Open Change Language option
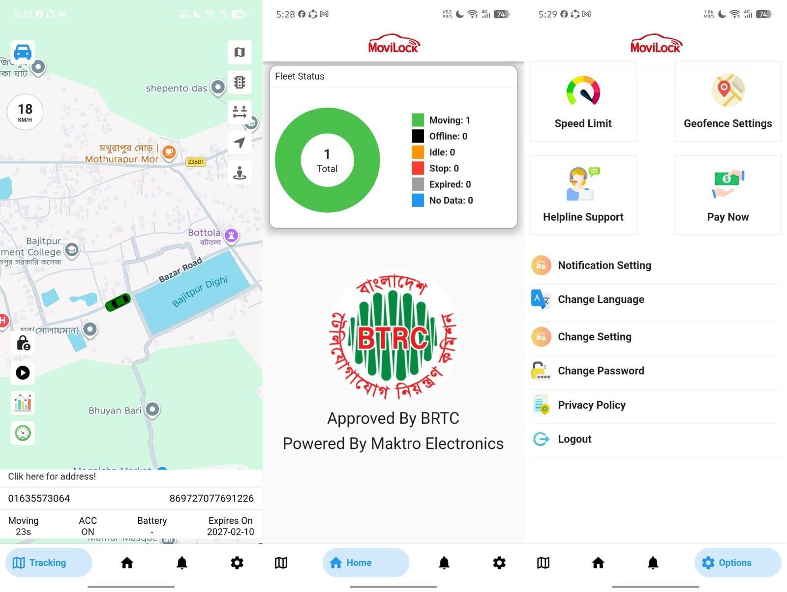 pyautogui.click(x=601, y=299)
